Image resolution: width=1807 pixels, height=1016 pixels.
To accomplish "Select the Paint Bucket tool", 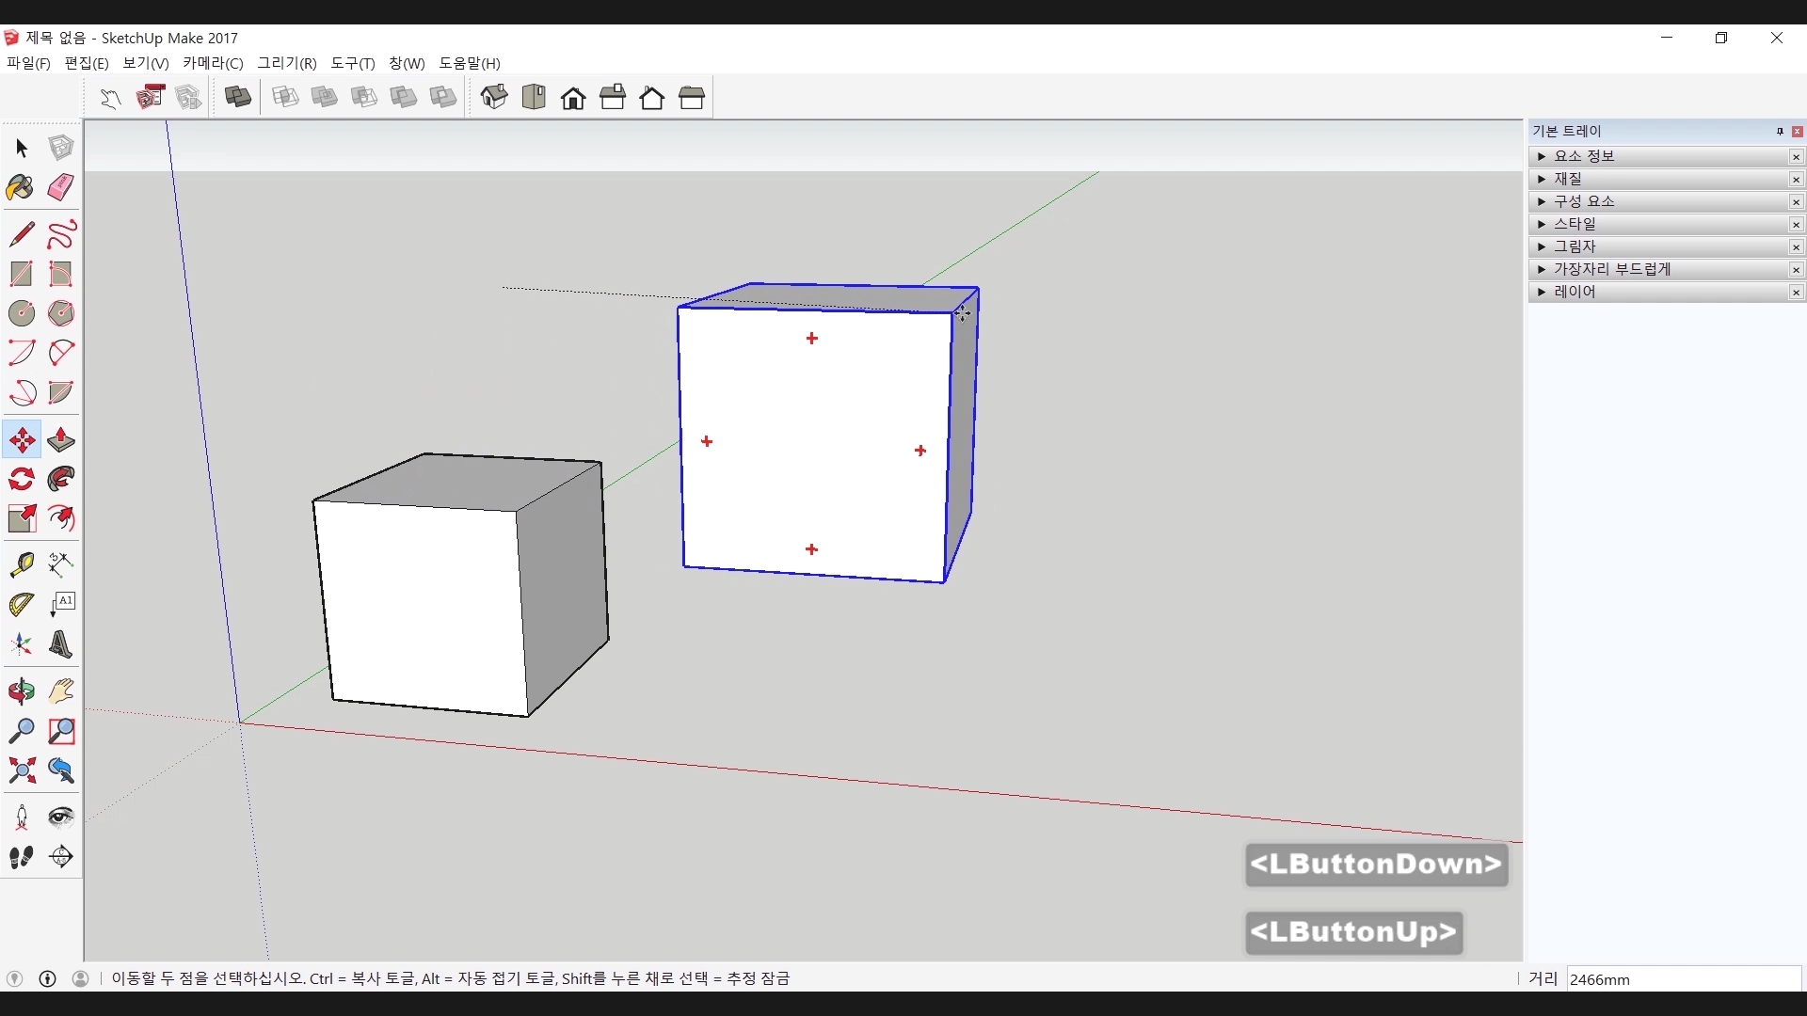I will point(21,187).
